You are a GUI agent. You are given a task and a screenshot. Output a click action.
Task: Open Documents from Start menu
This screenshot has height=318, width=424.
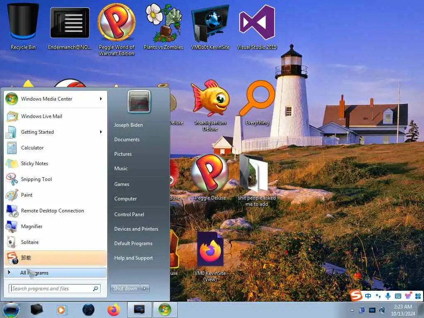tap(127, 140)
